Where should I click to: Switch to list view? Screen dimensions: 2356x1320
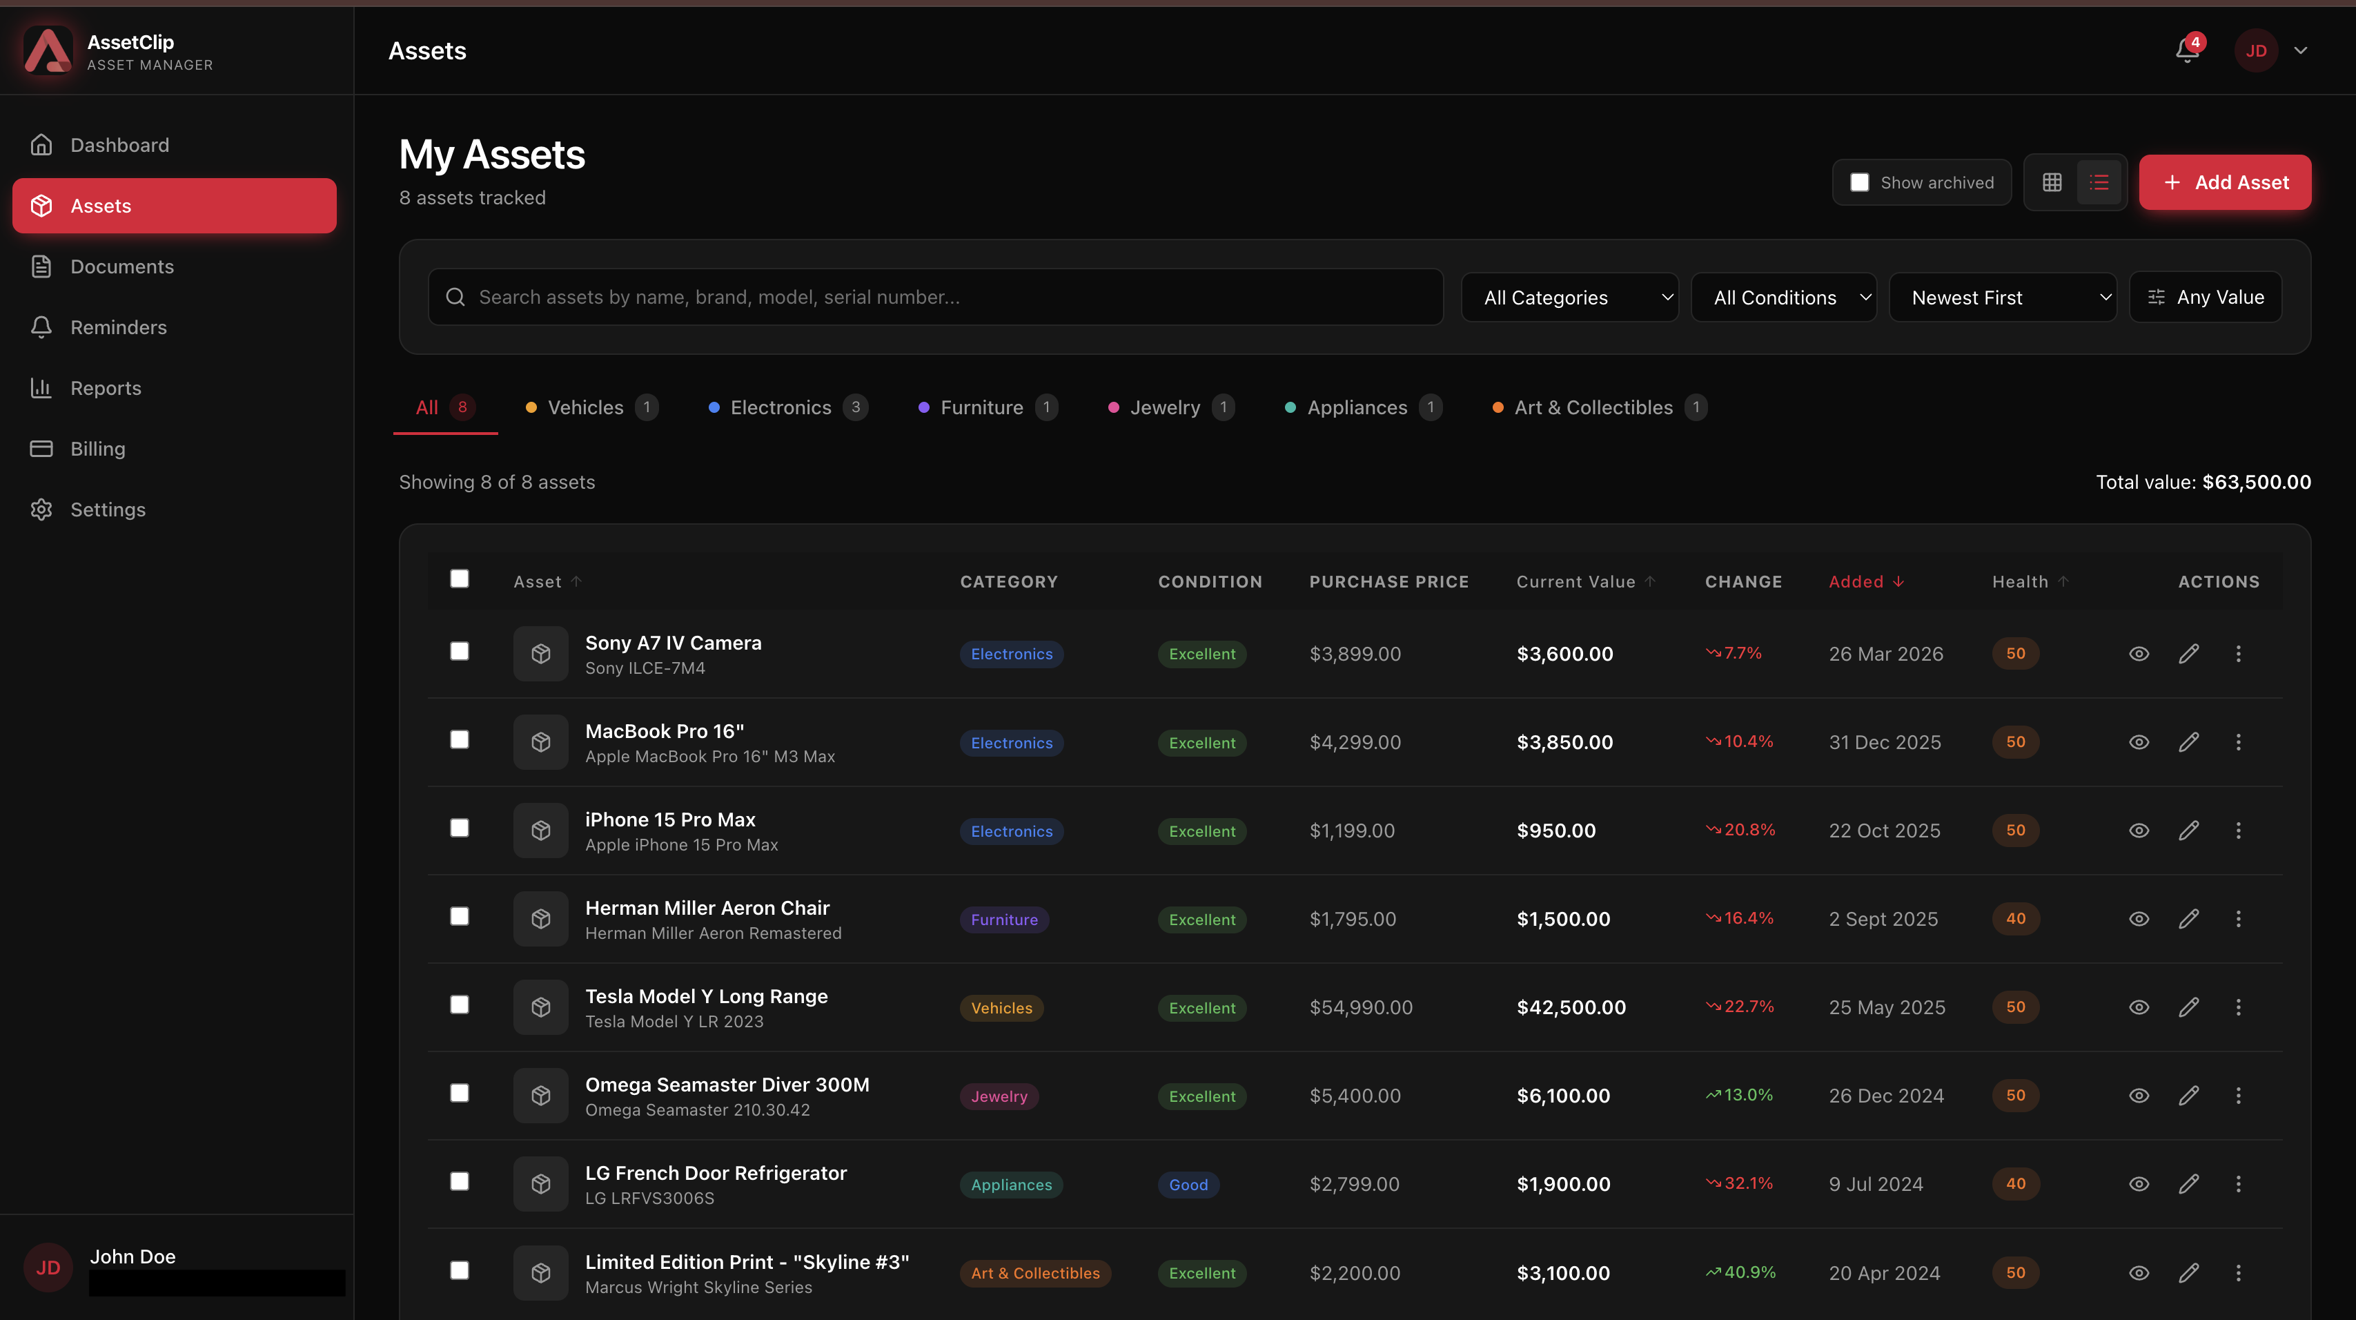coord(2099,182)
